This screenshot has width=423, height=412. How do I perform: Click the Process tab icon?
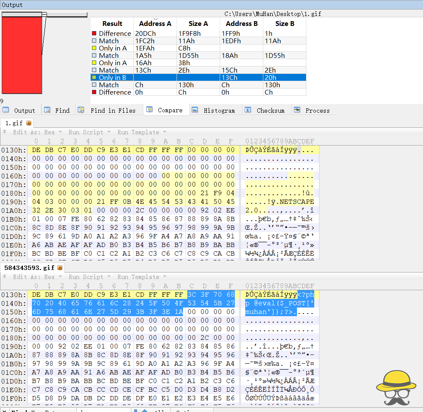297,110
